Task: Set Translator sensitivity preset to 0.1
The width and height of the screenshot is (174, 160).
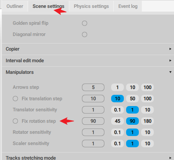Action: point(117,110)
